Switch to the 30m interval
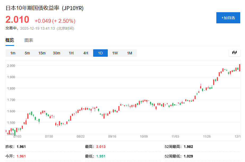This screenshot has width=245, height=162. (x=57, y=53)
